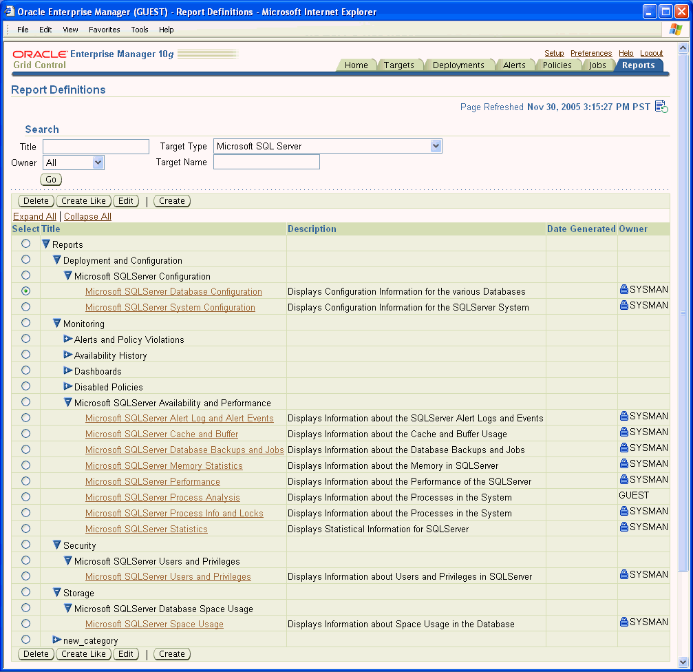Click lock icon in Memory Statistics row
The height and width of the screenshot is (672, 693).
coord(624,464)
